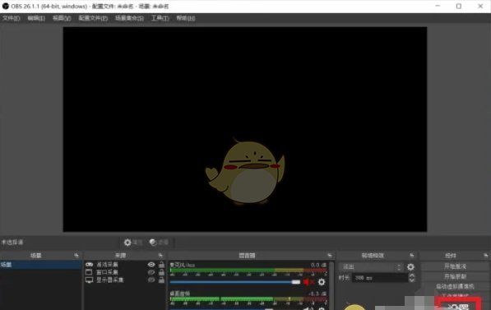Toggle the lock on the 显示器采集 source
491x310 pixels.
(161, 280)
